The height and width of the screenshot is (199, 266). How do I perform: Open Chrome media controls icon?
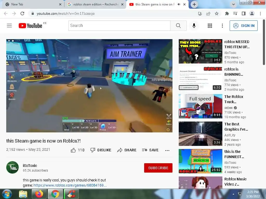(x=235, y=13)
